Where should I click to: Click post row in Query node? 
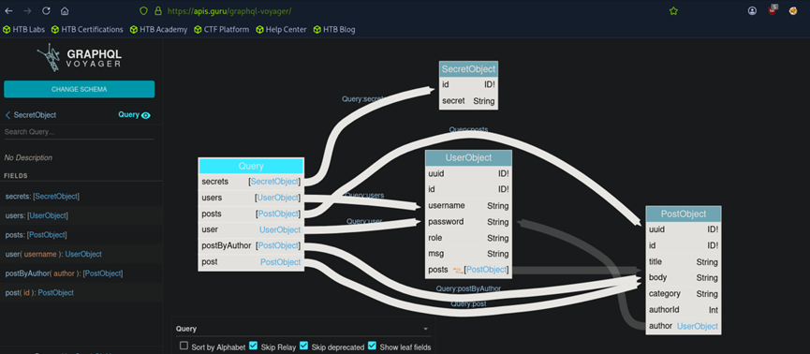tap(251, 262)
